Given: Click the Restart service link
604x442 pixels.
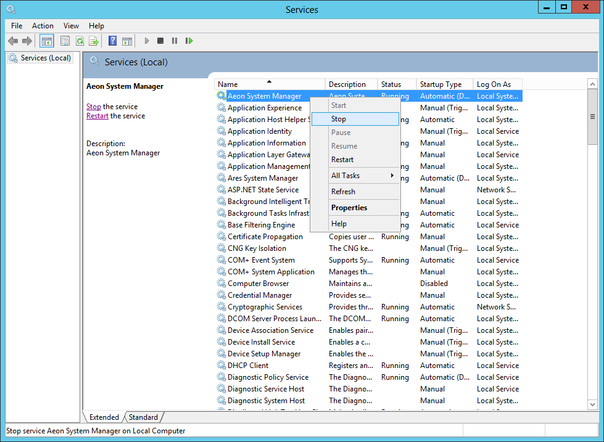Looking at the screenshot, I should click(97, 115).
